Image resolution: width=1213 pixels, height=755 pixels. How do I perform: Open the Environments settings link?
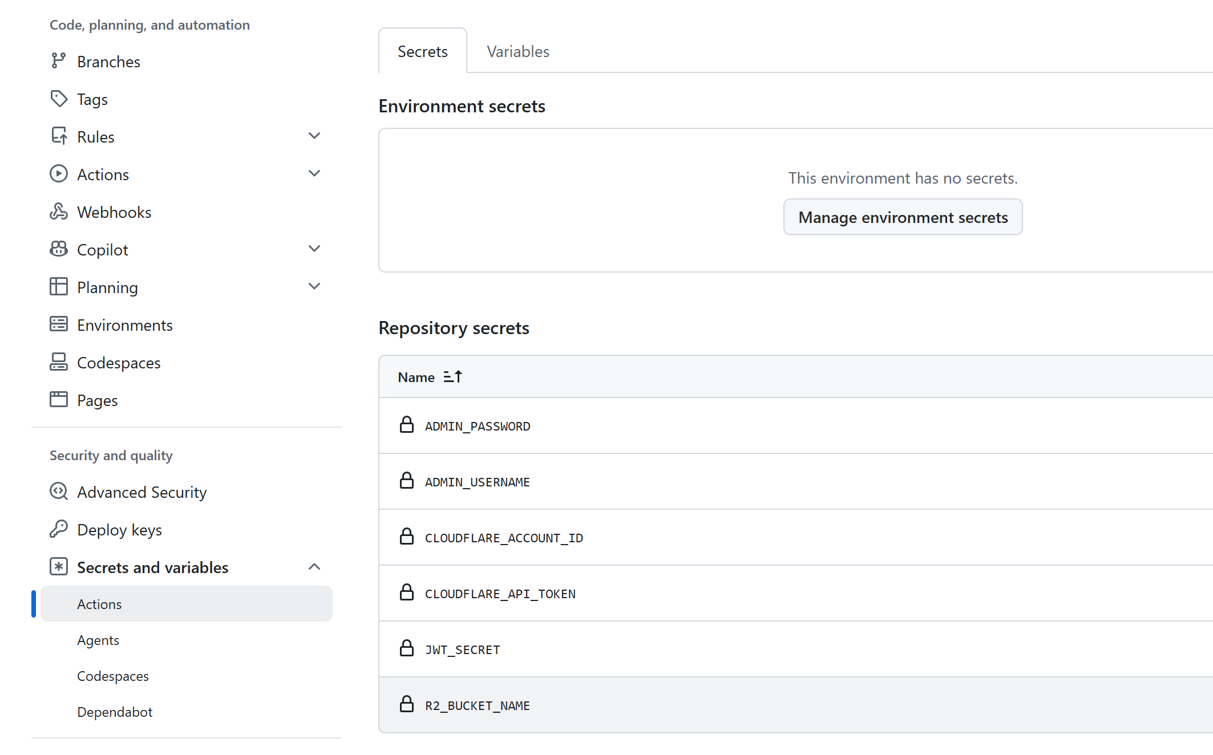point(125,325)
